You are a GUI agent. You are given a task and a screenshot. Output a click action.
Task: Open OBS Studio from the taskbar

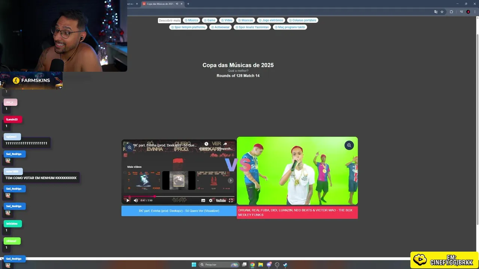coord(277,265)
